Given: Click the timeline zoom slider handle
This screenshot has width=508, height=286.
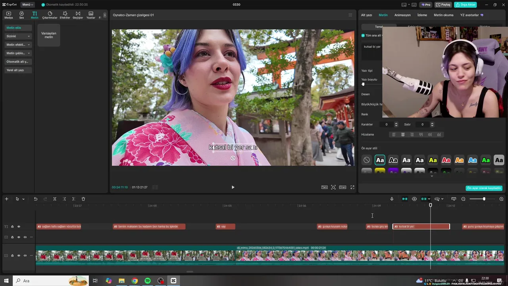Looking at the screenshot, I should pyautogui.click(x=484, y=199).
